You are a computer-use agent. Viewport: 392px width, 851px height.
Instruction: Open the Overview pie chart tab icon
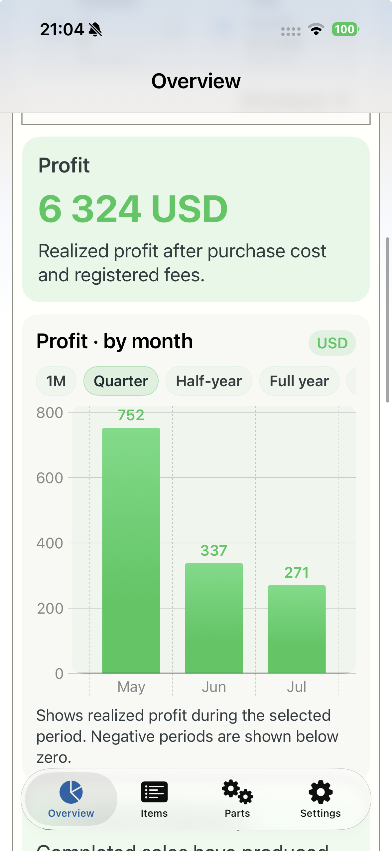(x=71, y=792)
